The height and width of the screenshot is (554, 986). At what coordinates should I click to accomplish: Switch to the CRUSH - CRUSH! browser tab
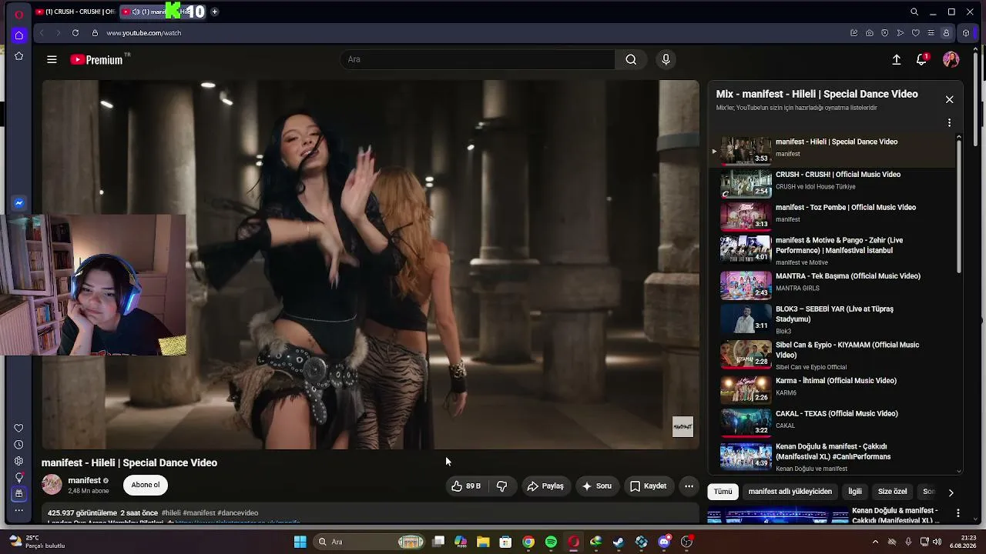pyautogui.click(x=75, y=12)
